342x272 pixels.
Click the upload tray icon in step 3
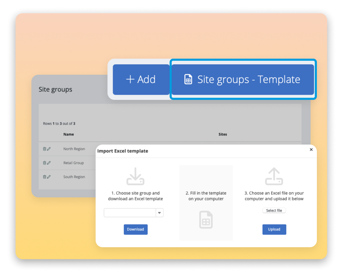pos(274,176)
